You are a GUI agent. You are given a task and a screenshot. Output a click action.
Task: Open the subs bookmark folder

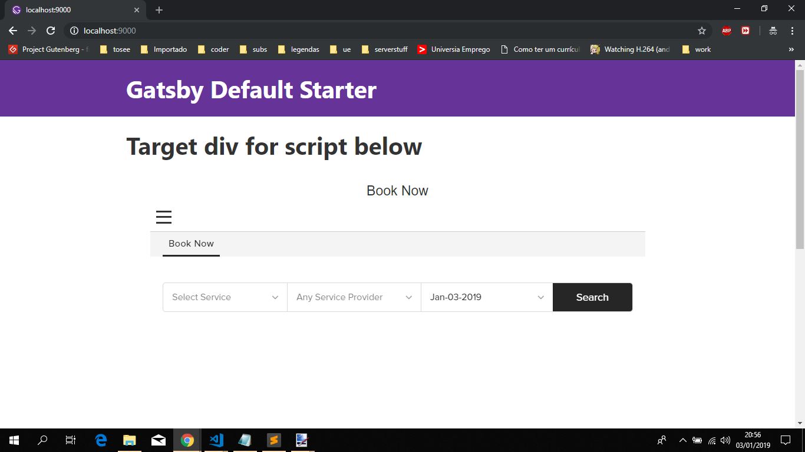pos(253,49)
